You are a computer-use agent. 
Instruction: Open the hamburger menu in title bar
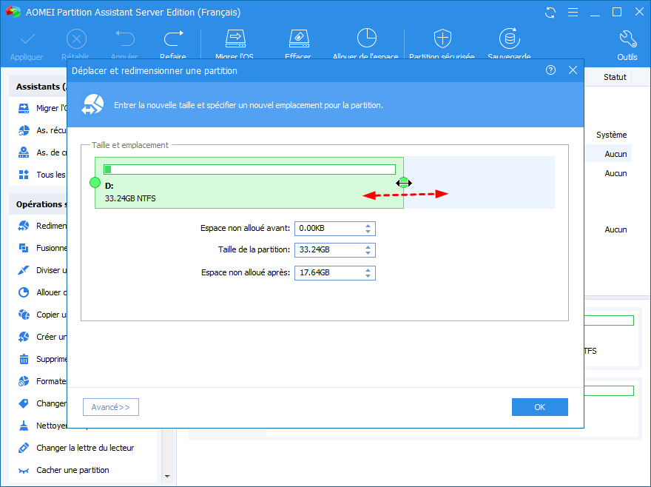tap(573, 13)
